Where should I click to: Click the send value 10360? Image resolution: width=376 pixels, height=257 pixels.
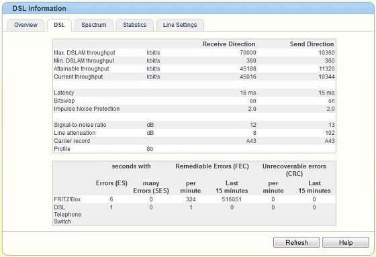pyautogui.click(x=326, y=53)
